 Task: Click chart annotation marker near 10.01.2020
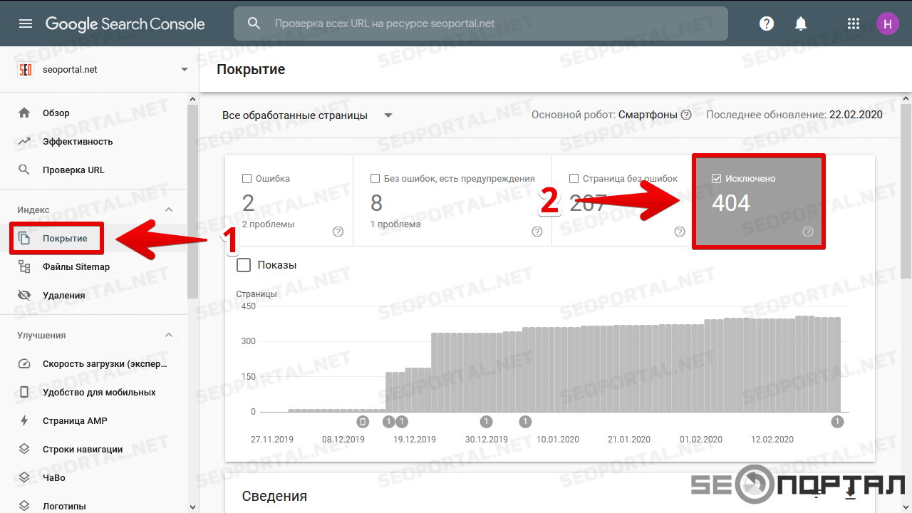tap(525, 422)
